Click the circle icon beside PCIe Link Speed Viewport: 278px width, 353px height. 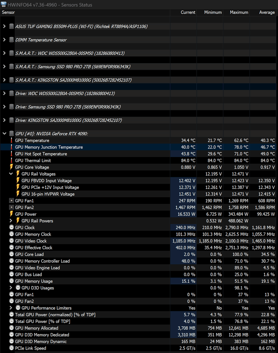tap(11, 348)
